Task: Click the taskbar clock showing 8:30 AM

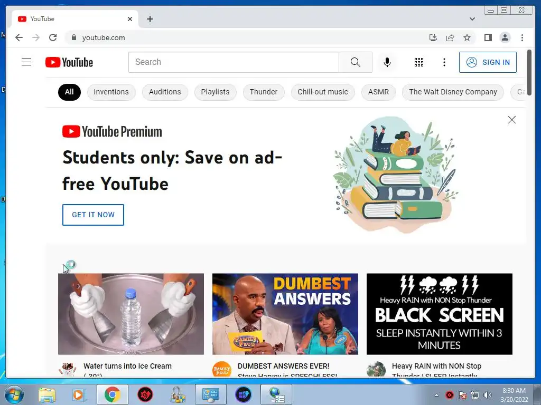Action: pos(514,395)
